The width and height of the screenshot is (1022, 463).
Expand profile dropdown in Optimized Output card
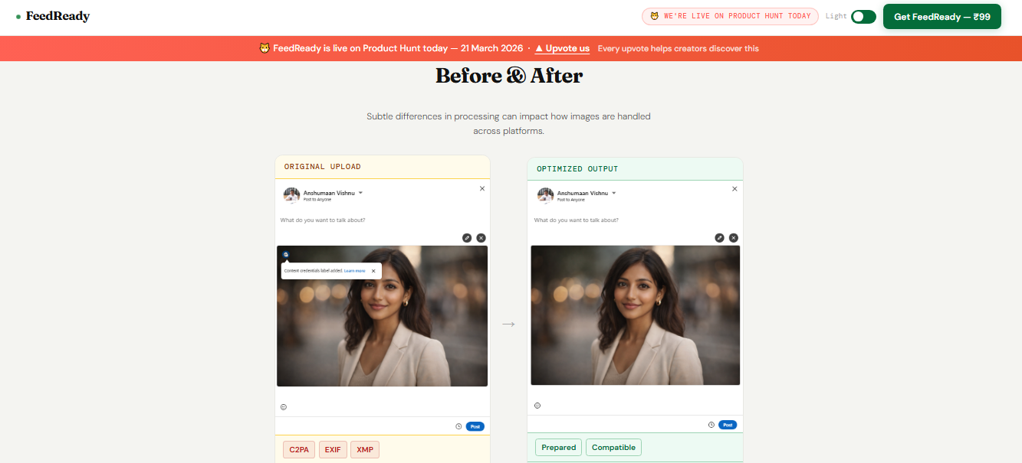(613, 193)
